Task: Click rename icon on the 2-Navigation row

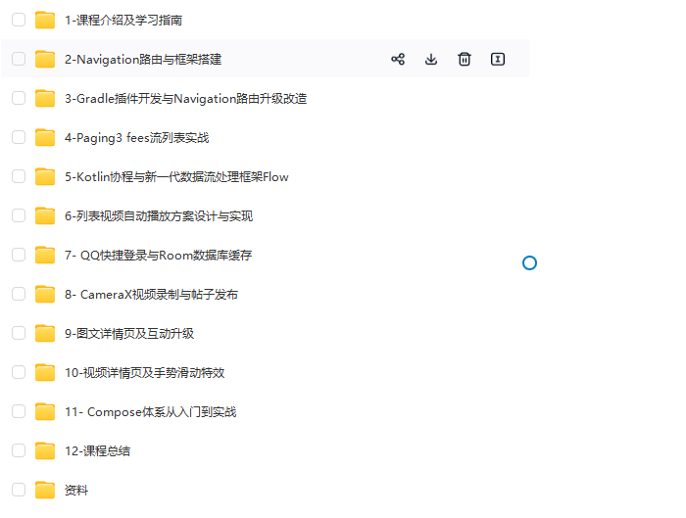Action: (498, 59)
